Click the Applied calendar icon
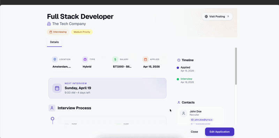 click(x=145, y=59)
